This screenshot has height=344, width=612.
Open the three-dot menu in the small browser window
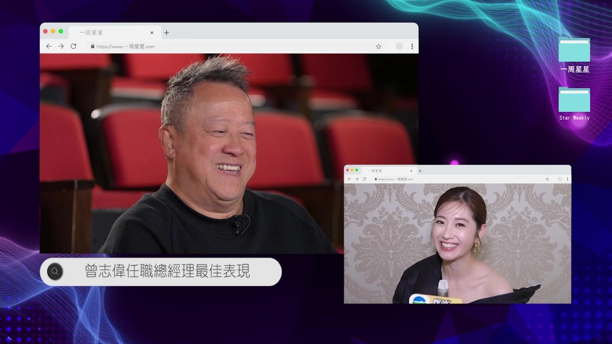click(568, 179)
